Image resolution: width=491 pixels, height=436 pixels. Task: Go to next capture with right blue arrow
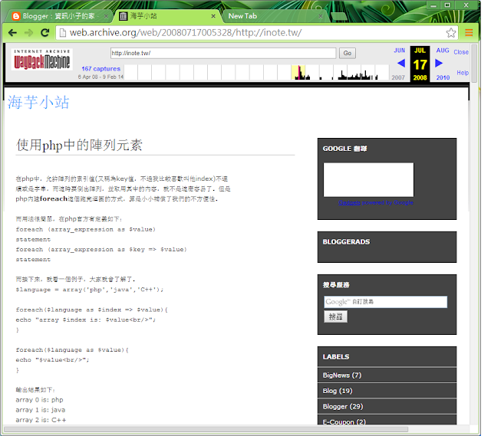coord(439,63)
